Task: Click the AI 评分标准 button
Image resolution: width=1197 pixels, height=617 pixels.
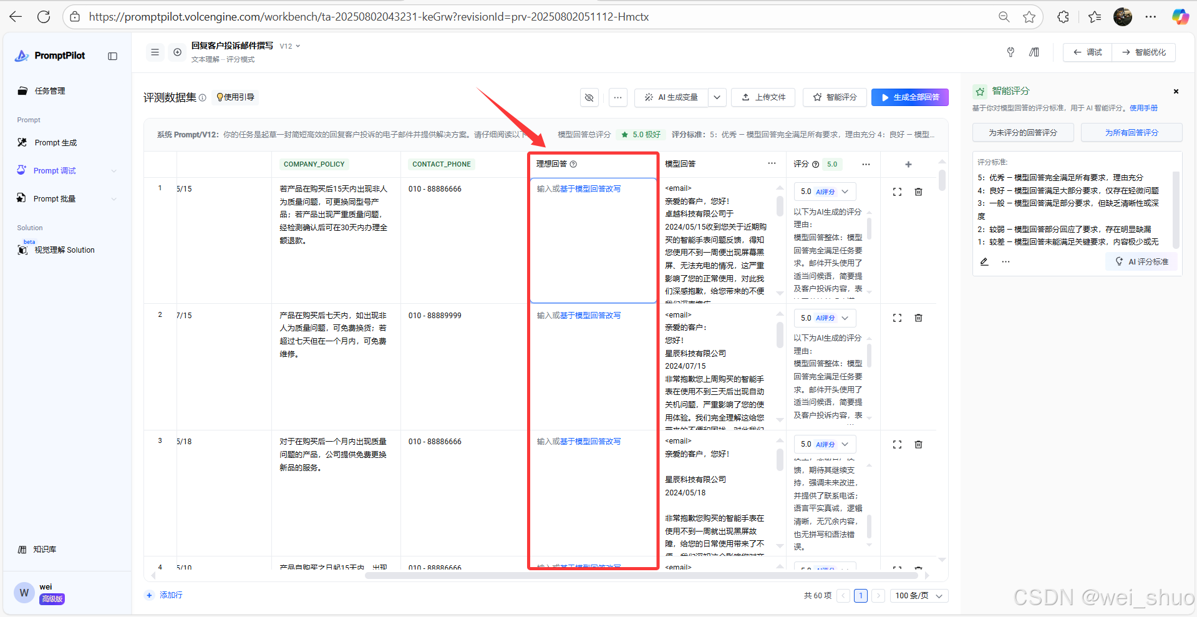Action: click(x=1142, y=262)
